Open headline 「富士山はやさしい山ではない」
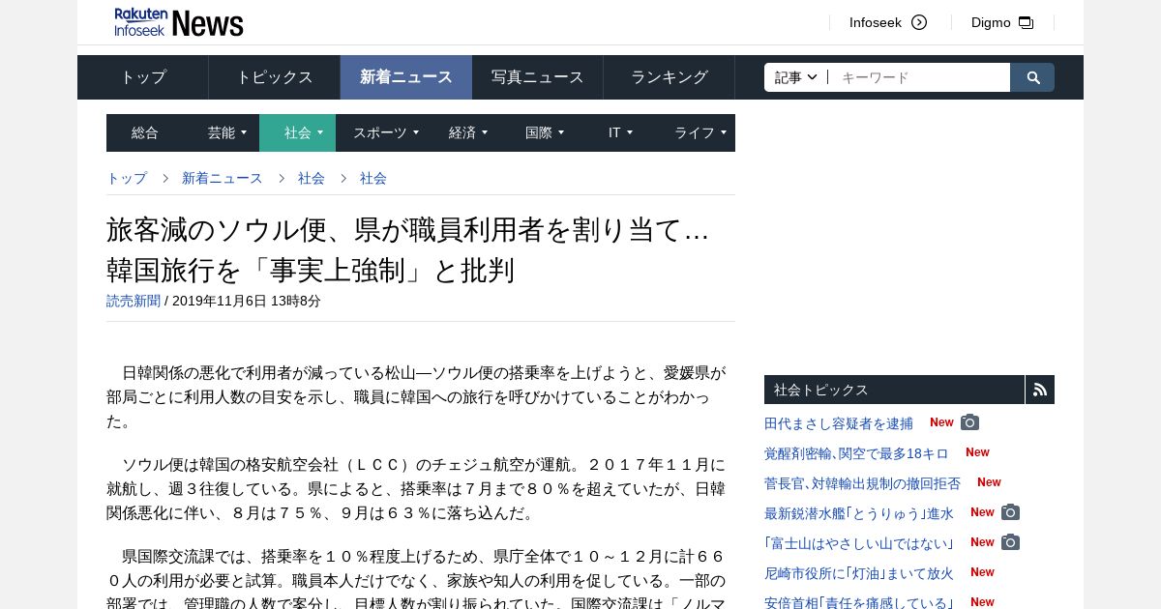Image resolution: width=1161 pixels, height=609 pixels. point(859,543)
